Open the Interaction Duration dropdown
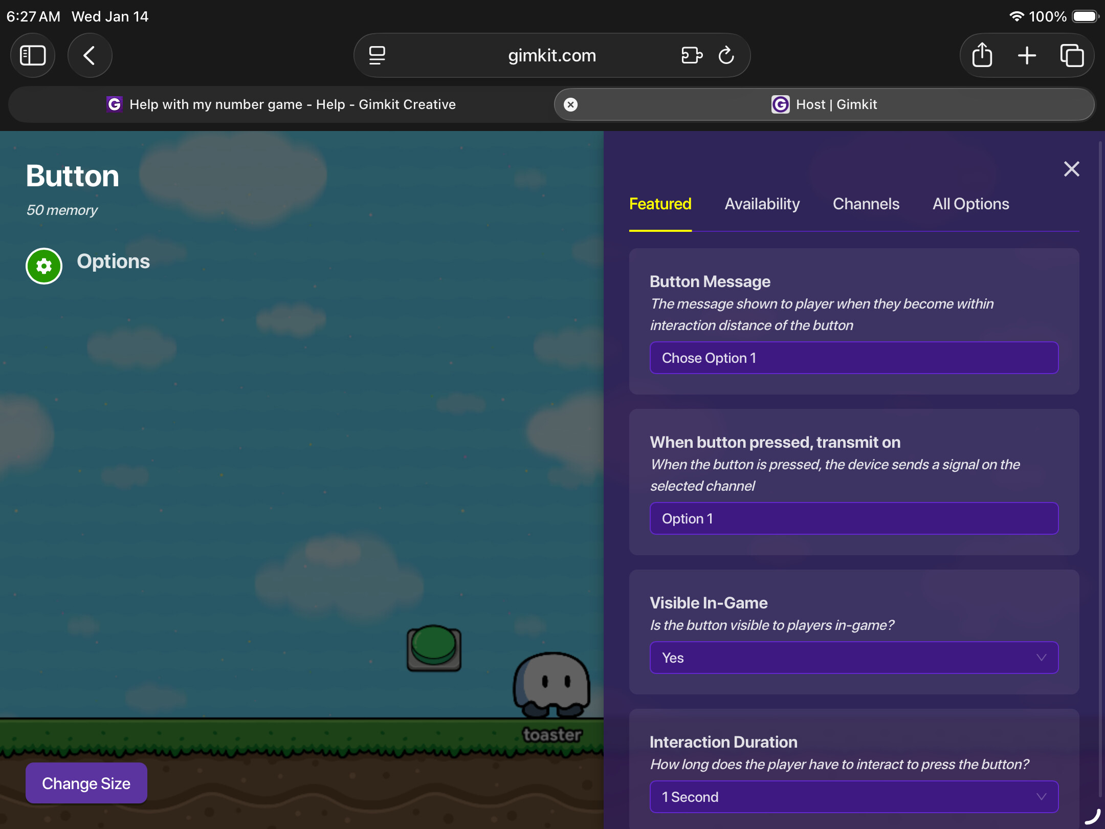This screenshot has width=1105, height=829. 853,797
